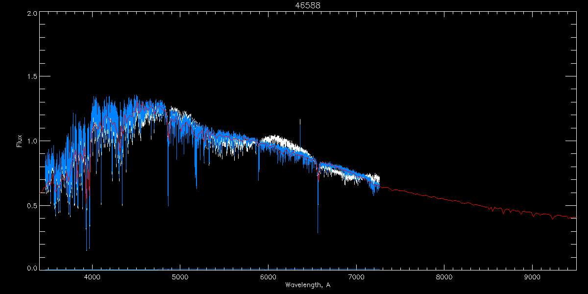Click the red model curve near 8500 Å
Screen dimensions: 588x294
(489, 207)
